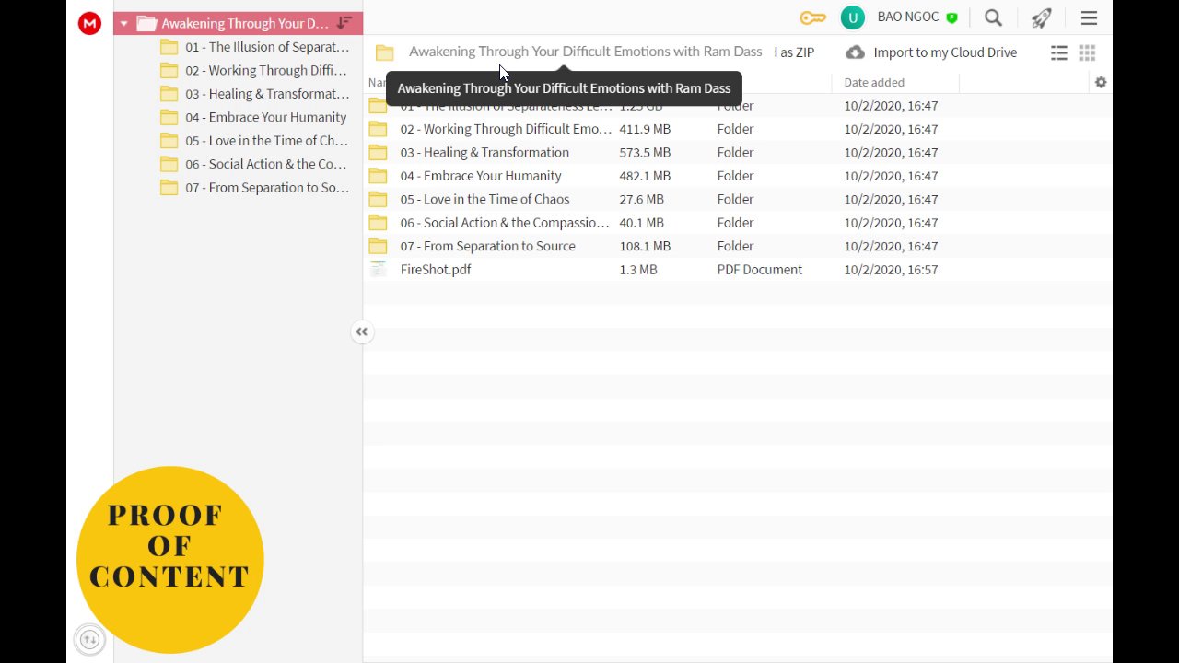The width and height of the screenshot is (1179, 663).
Task: Click the 573.5 MB size cell
Action: click(645, 153)
